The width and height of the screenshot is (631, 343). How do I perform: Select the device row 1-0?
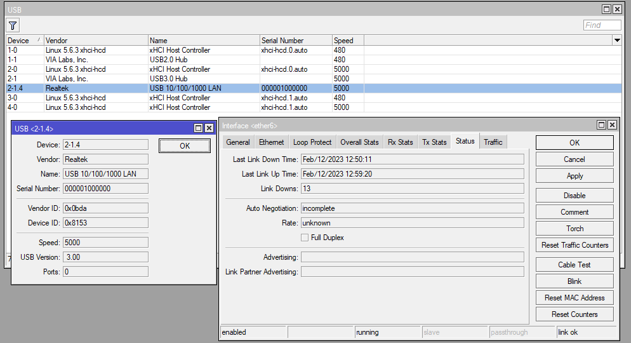click(x=314, y=50)
